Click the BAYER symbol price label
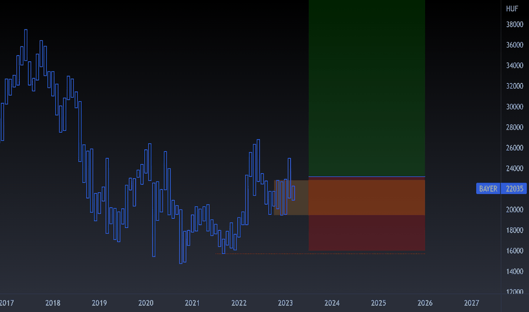The image size is (529, 312). [x=488, y=188]
